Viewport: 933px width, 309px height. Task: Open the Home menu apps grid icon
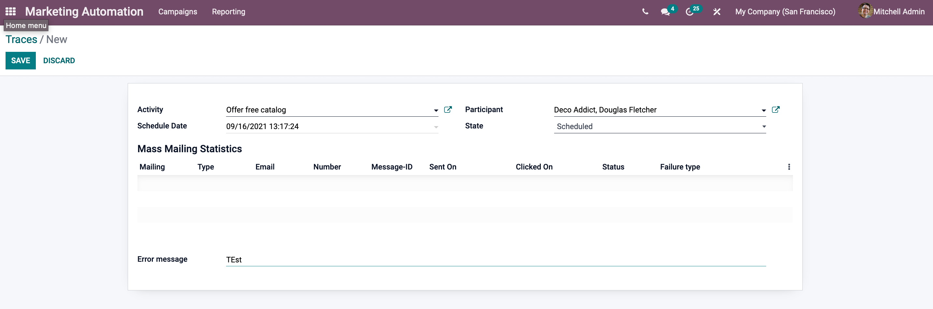point(10,12)
